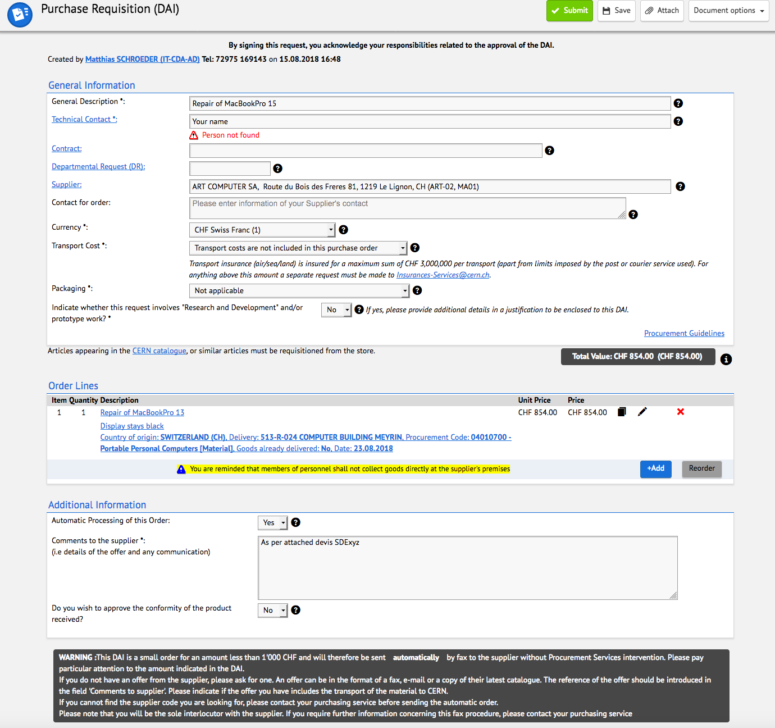Open Matthias SCHROEDER creator link

pyautogui.click(x=143, y=59)
